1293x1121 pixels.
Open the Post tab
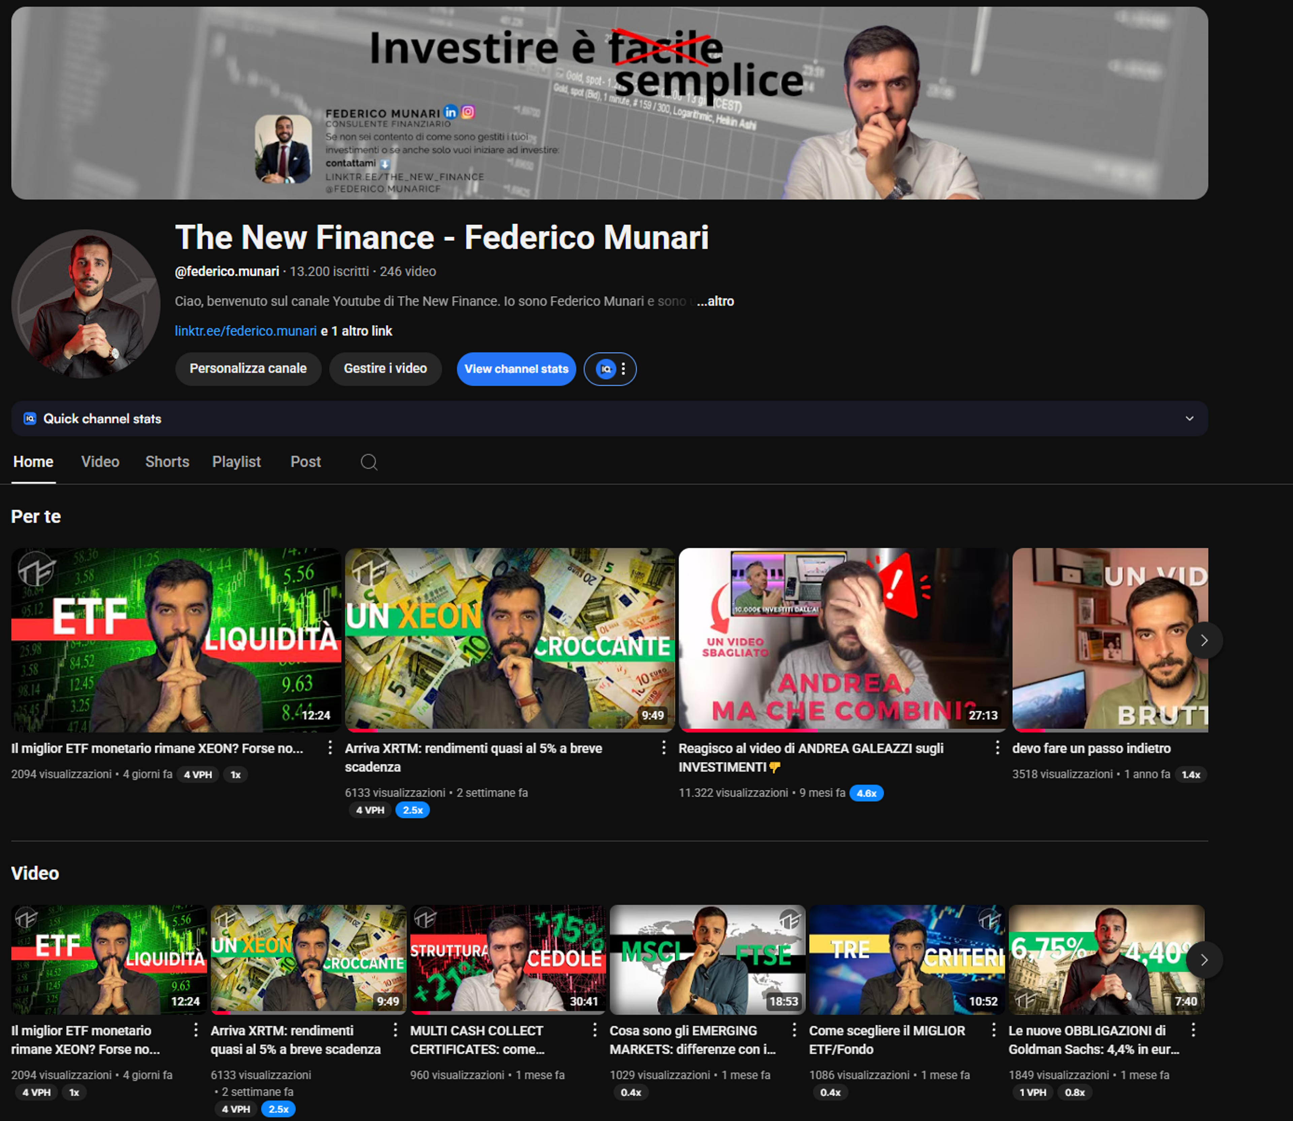305,462
